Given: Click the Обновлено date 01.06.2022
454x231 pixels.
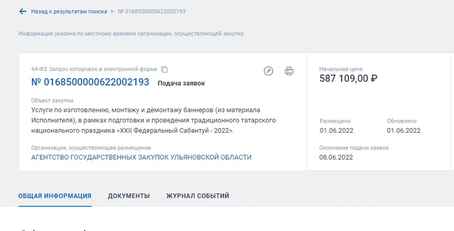Looking at the screenshot, I should (403, 130).
